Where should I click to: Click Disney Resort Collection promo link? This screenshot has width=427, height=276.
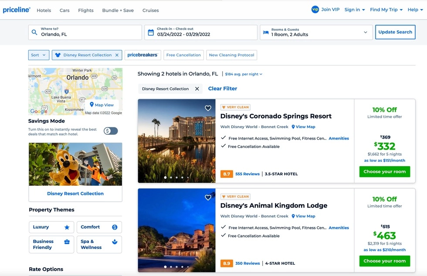point(75,194)
